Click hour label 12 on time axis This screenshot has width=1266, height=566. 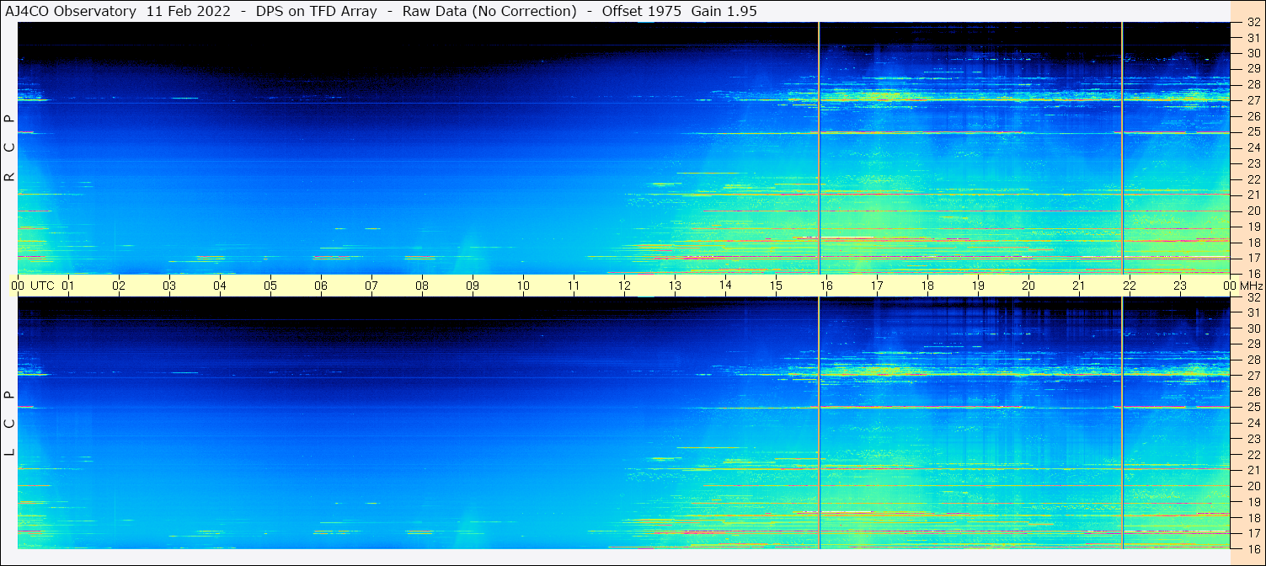click(624, 286)
